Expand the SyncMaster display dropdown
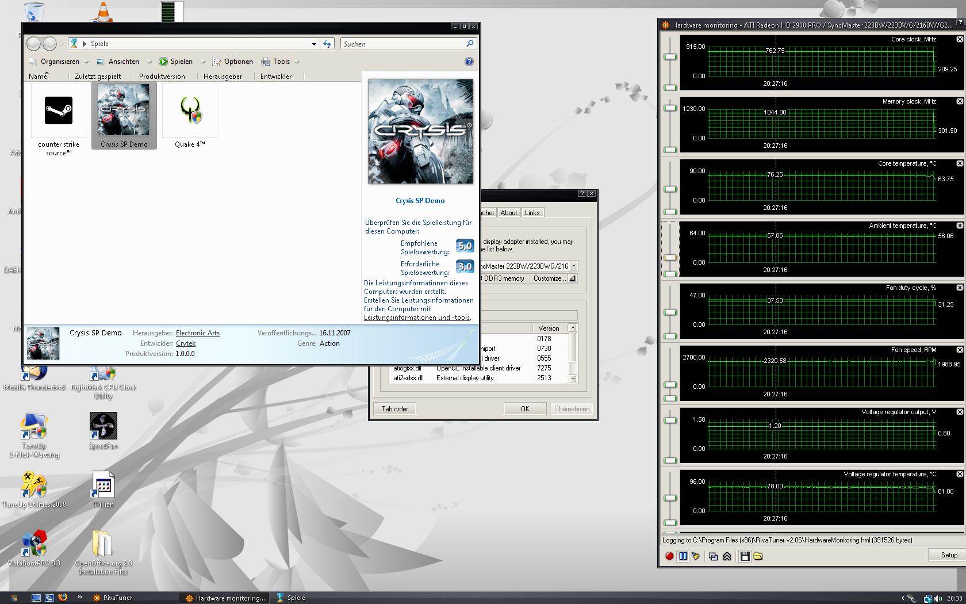Image resolution: width=966 pixels, height=604 pixels. (574, 266)
